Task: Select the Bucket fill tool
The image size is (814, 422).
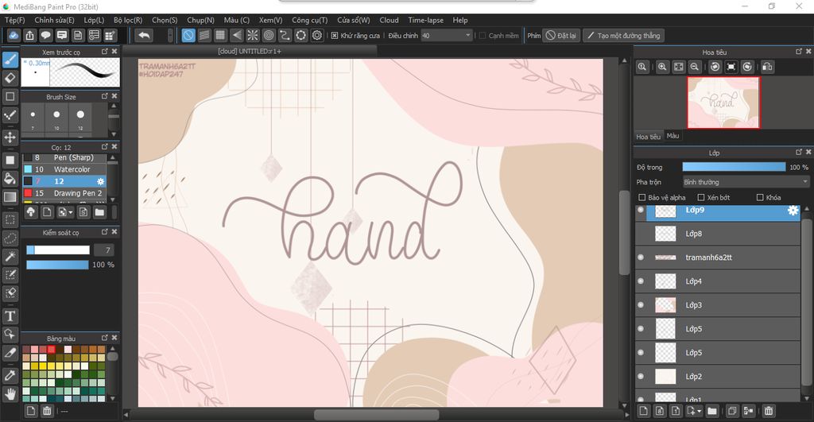Action: tap(10, 179)
